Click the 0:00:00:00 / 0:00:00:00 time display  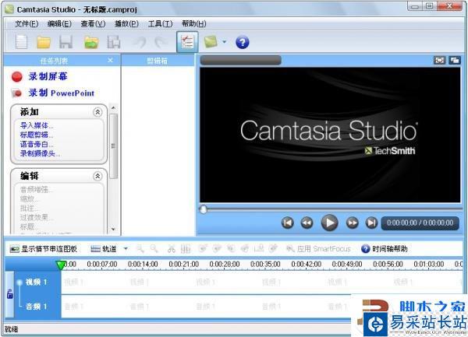(420, 223)
